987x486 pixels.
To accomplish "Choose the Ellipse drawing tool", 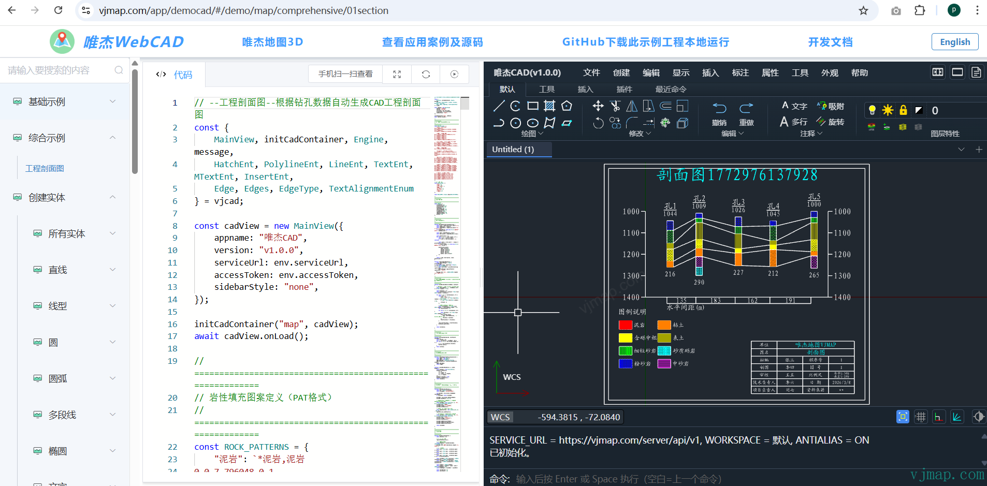I will coord(532,123).
